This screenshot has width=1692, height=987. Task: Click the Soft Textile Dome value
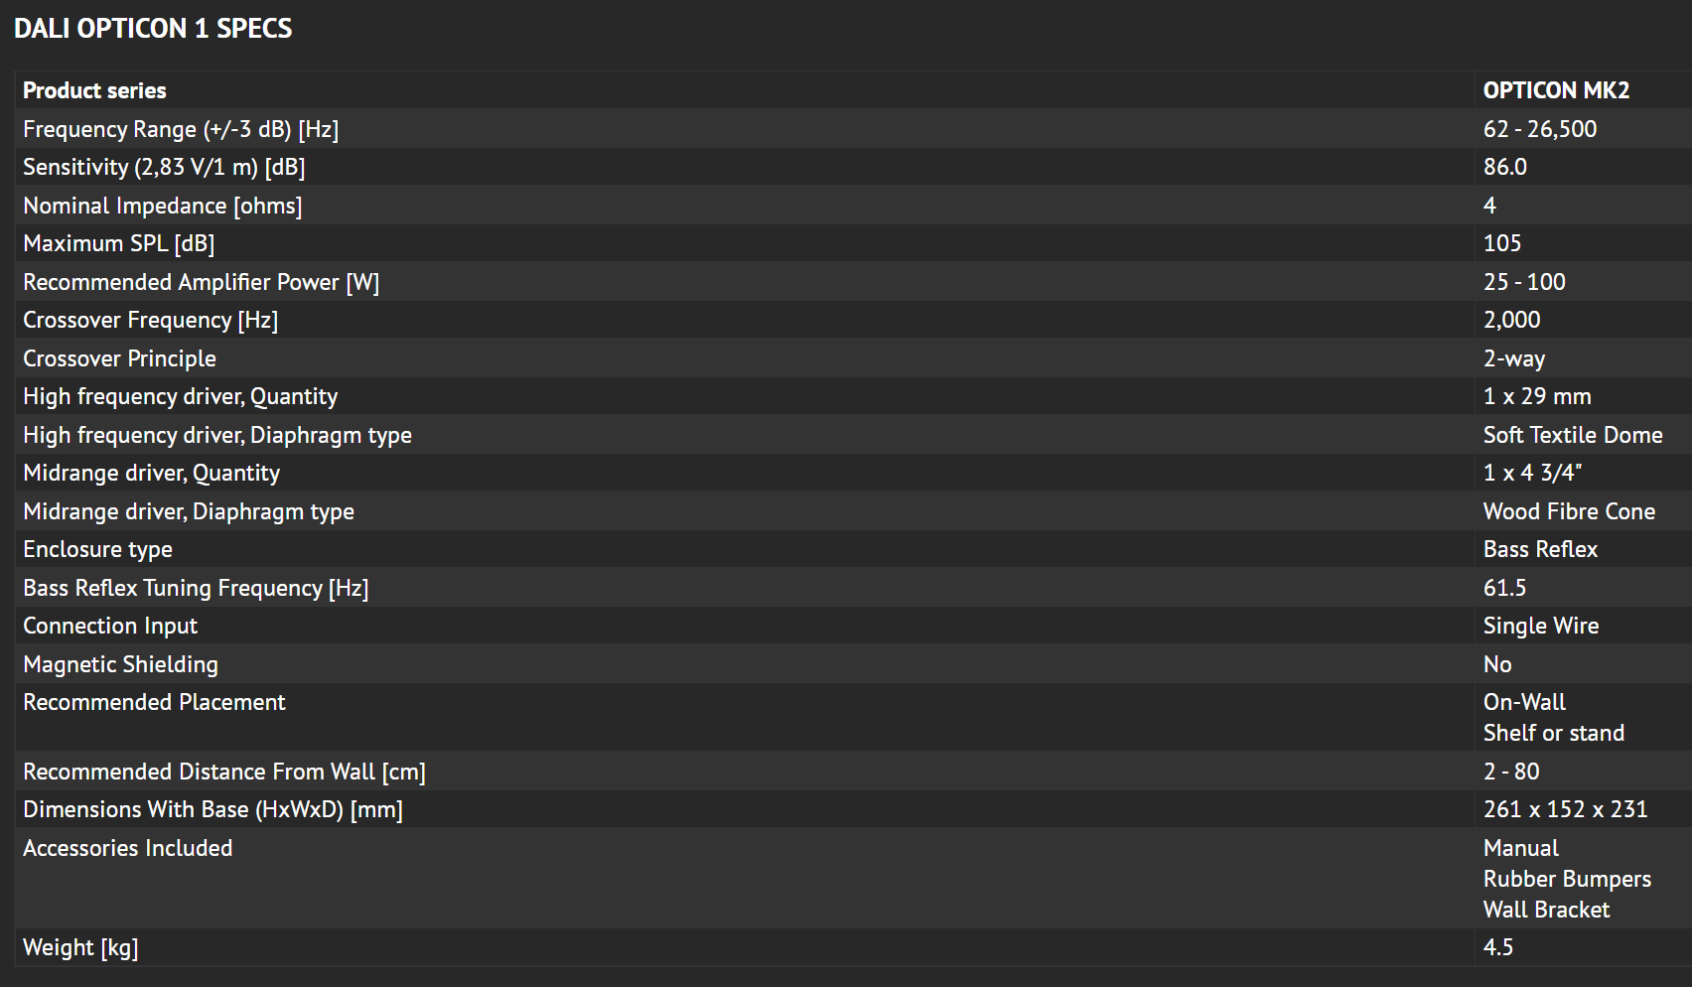pyautogui.click(x=1572, y=435)
